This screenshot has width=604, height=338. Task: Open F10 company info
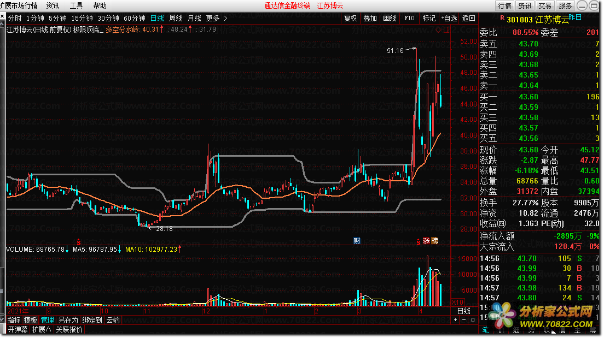pyautogui.click(x=409, y=18)
